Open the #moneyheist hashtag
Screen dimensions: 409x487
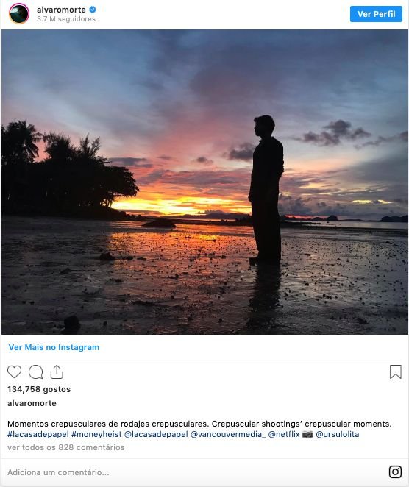[96, 434]
